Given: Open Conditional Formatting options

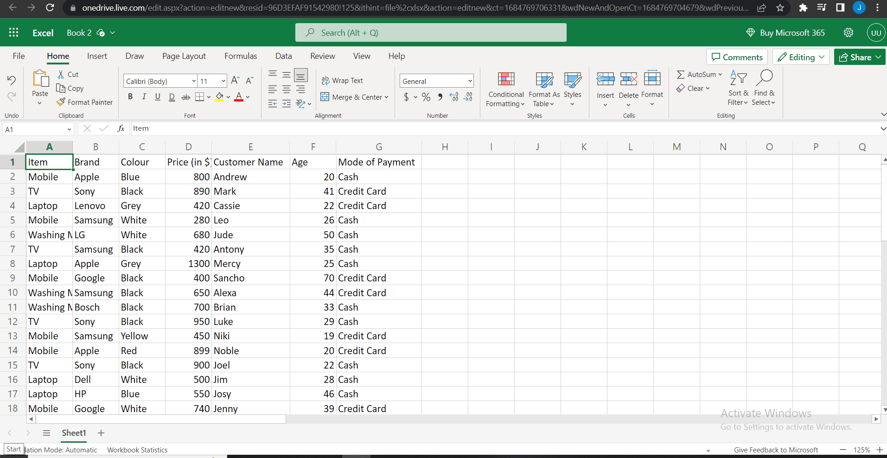Looking at the screenshot, I should coord(505,89).
